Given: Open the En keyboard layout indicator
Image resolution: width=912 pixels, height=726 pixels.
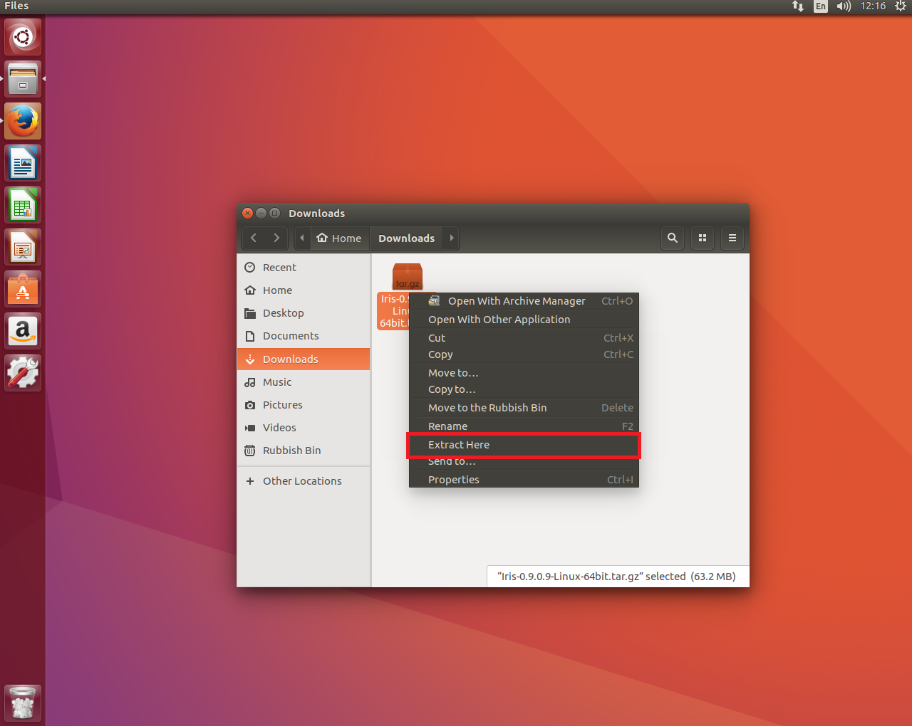Looking at the screenshot, I should pos(821,6).
